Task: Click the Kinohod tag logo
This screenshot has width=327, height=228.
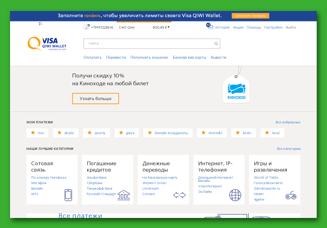Action: click(x=236, y=89)
